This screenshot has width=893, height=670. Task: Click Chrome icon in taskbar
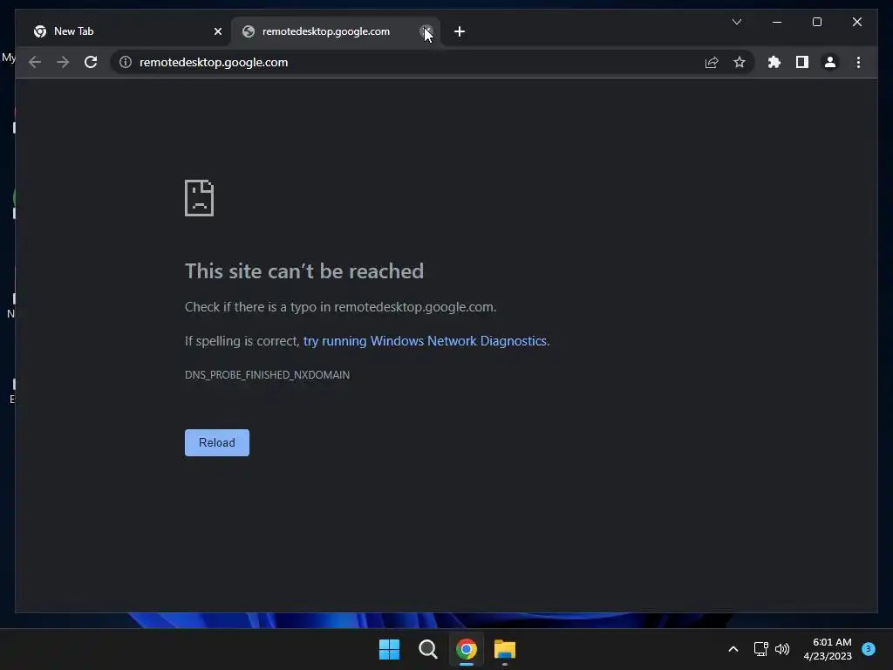tap(467, 649)
